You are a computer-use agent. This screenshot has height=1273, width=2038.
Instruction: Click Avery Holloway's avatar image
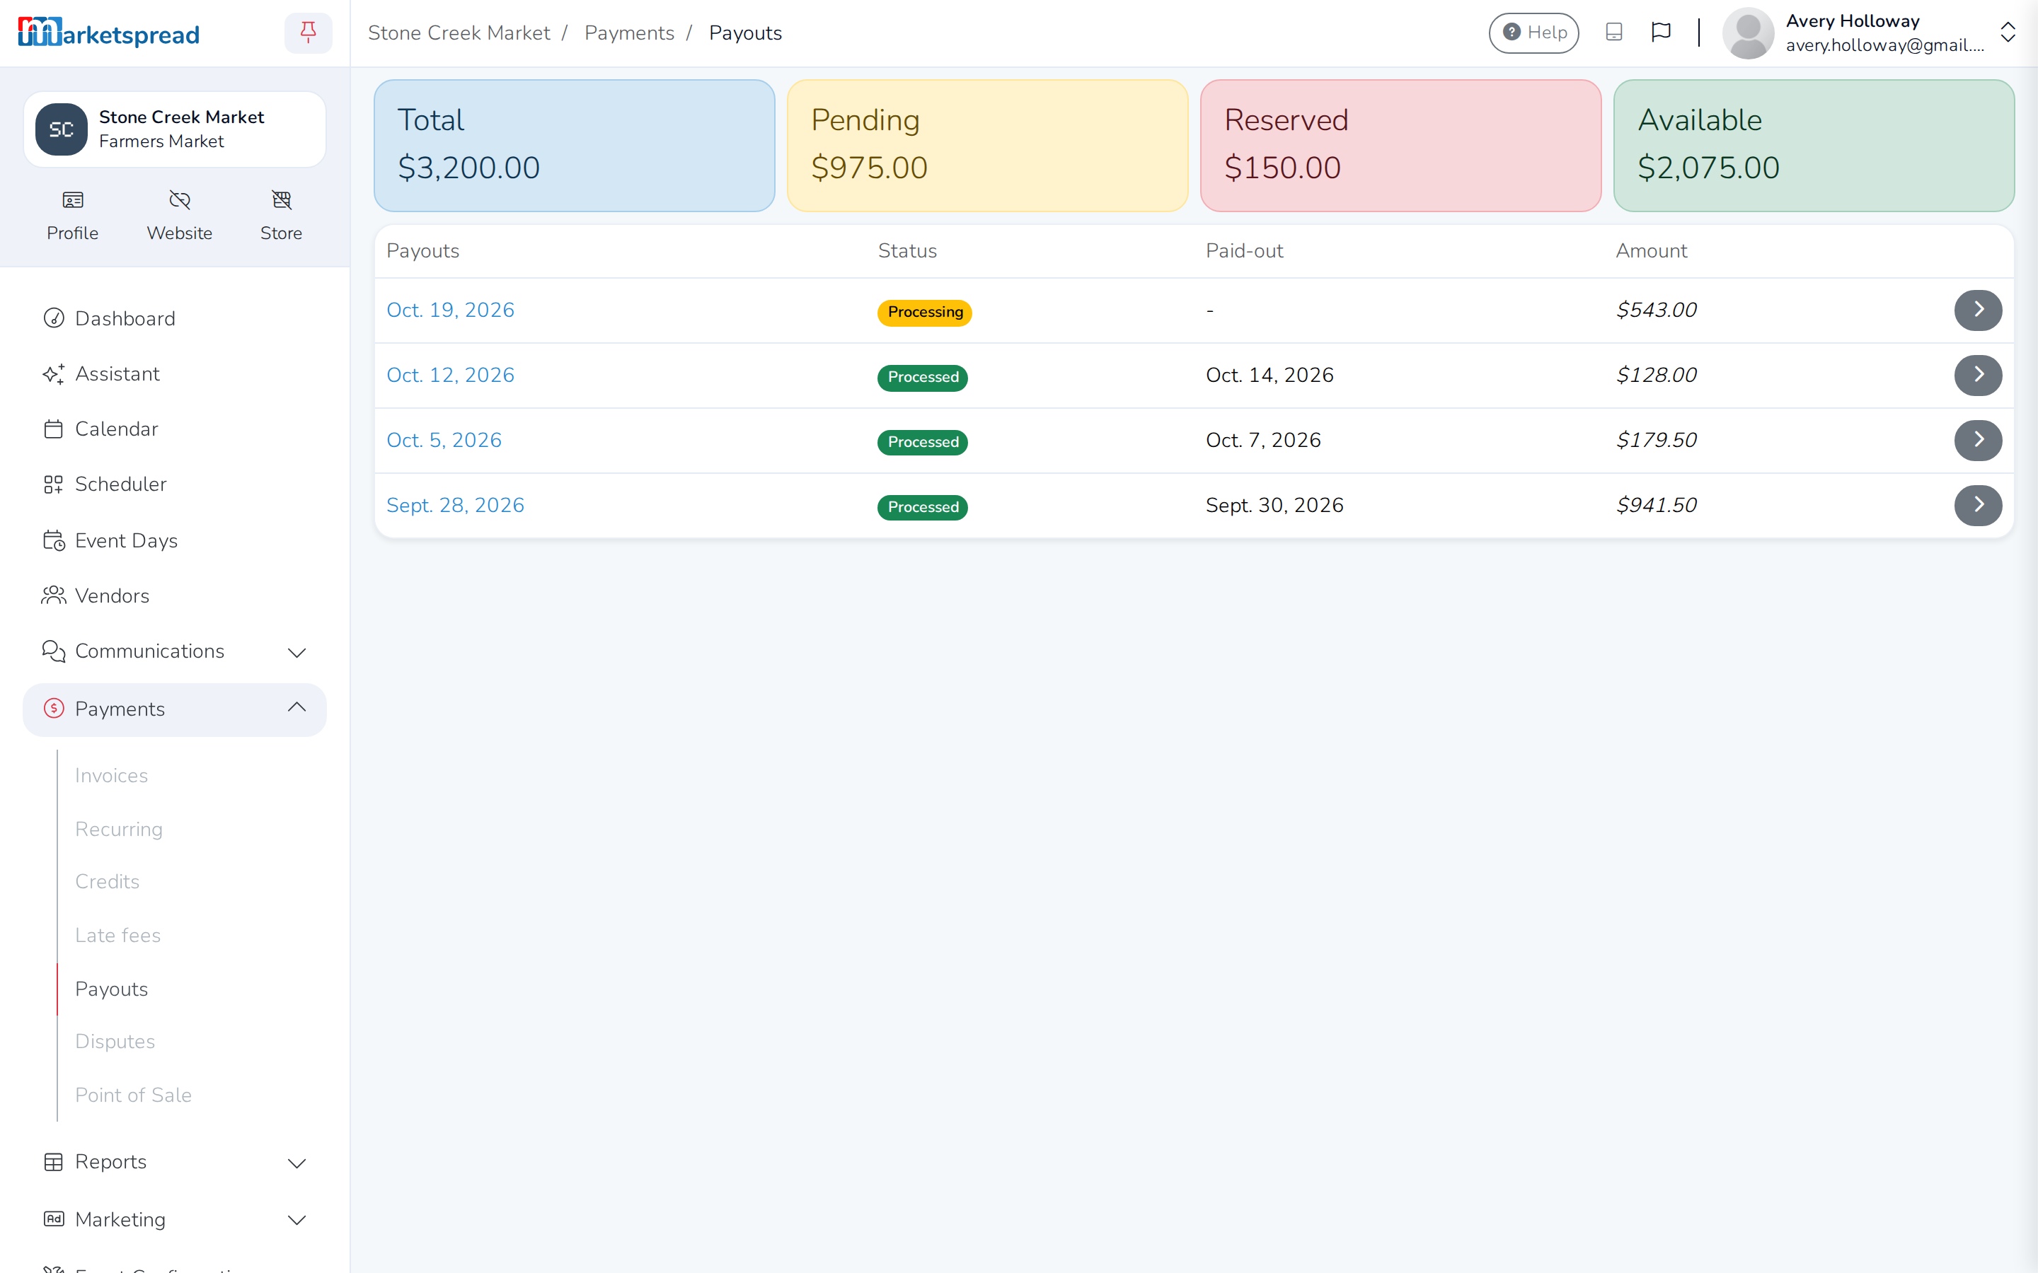point(1749,33)
